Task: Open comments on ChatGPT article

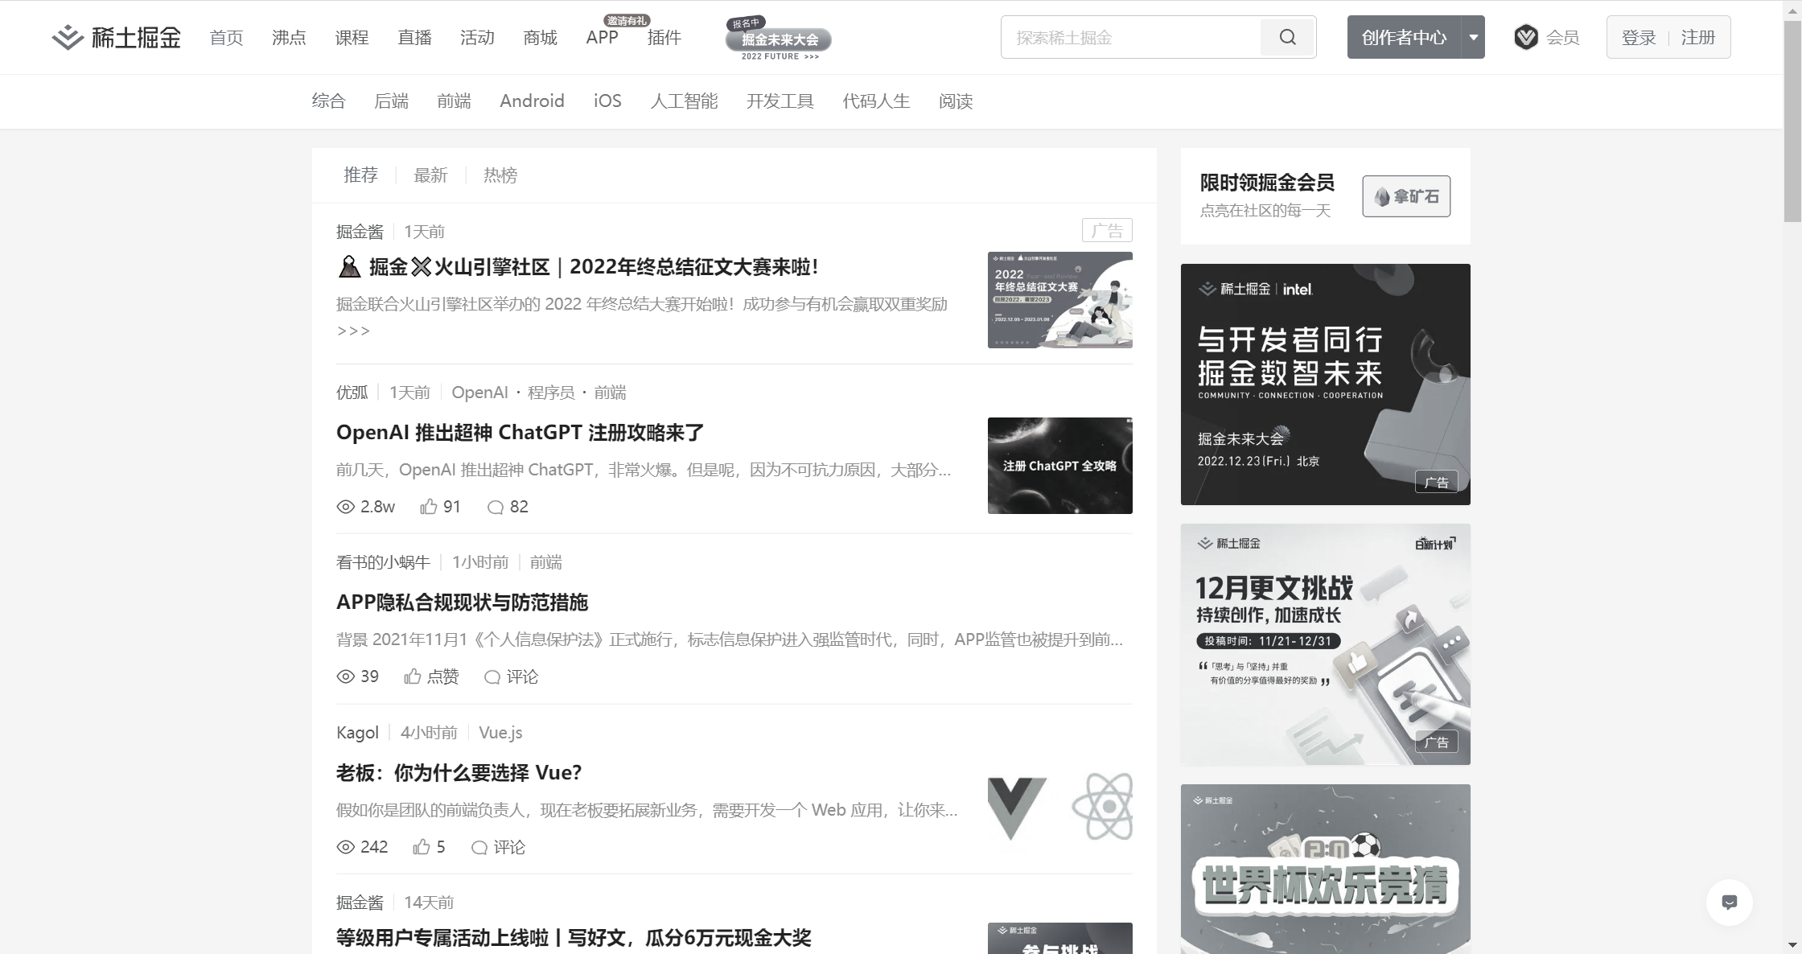Action: [x=496, y=507]
